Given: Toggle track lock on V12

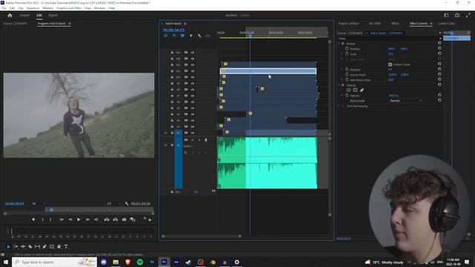Looking at the screenshot, I should [172, 65].
